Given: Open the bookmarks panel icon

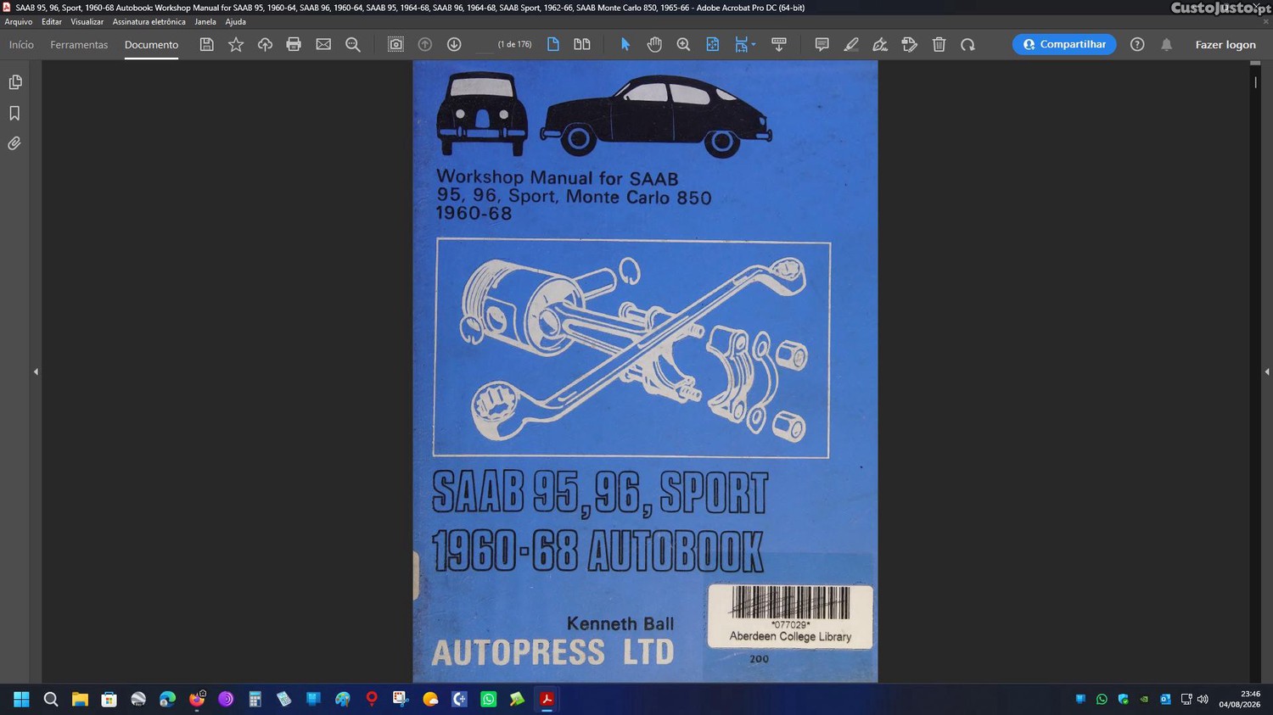Looking at the screenshot, I should pyautogui.click(x=14, y=113).
